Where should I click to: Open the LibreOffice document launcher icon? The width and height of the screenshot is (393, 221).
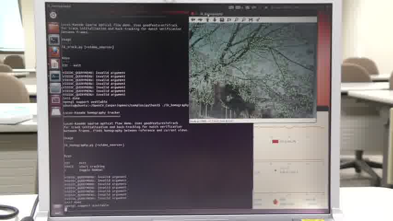55,64
